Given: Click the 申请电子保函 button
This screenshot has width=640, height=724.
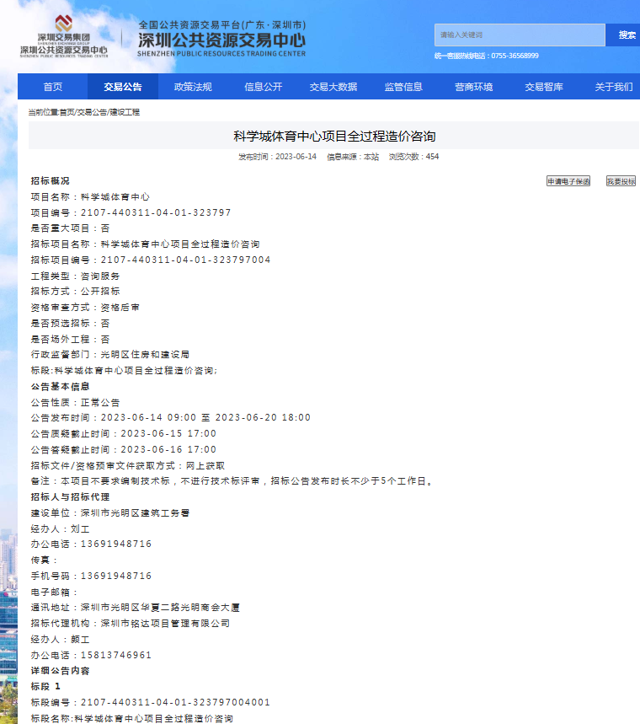Looking at the screenshot, I should pos(568,181).
